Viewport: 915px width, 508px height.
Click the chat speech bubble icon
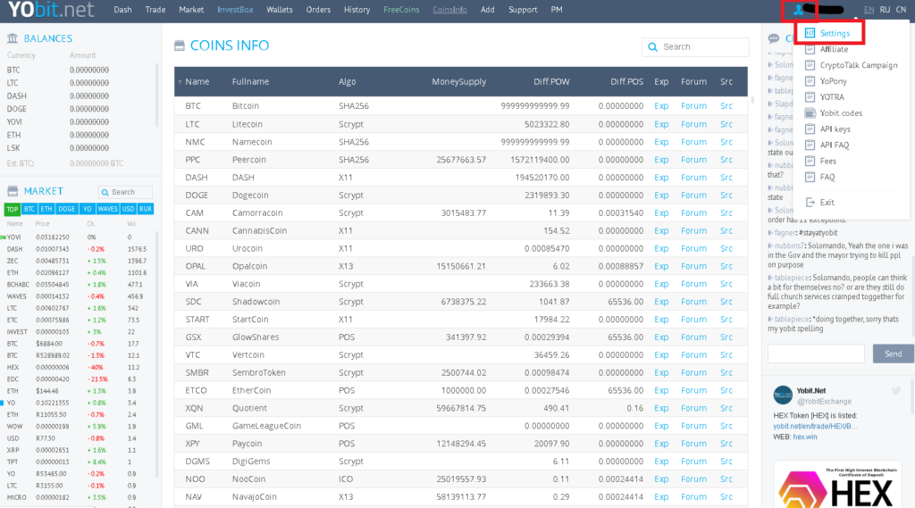tap(774, 38)
